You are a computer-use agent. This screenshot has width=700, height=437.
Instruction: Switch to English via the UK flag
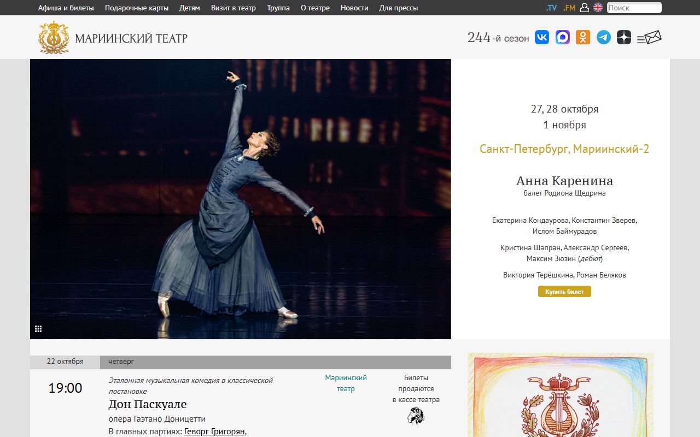tap(598, 8)
